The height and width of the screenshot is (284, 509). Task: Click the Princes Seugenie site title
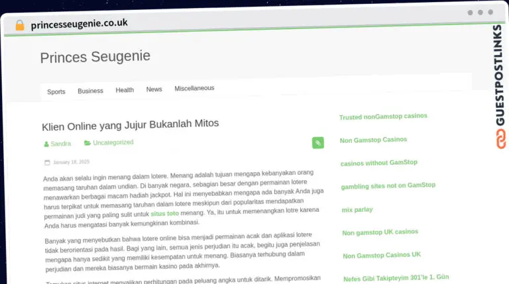pyautogui.click(x=95, y=57)
